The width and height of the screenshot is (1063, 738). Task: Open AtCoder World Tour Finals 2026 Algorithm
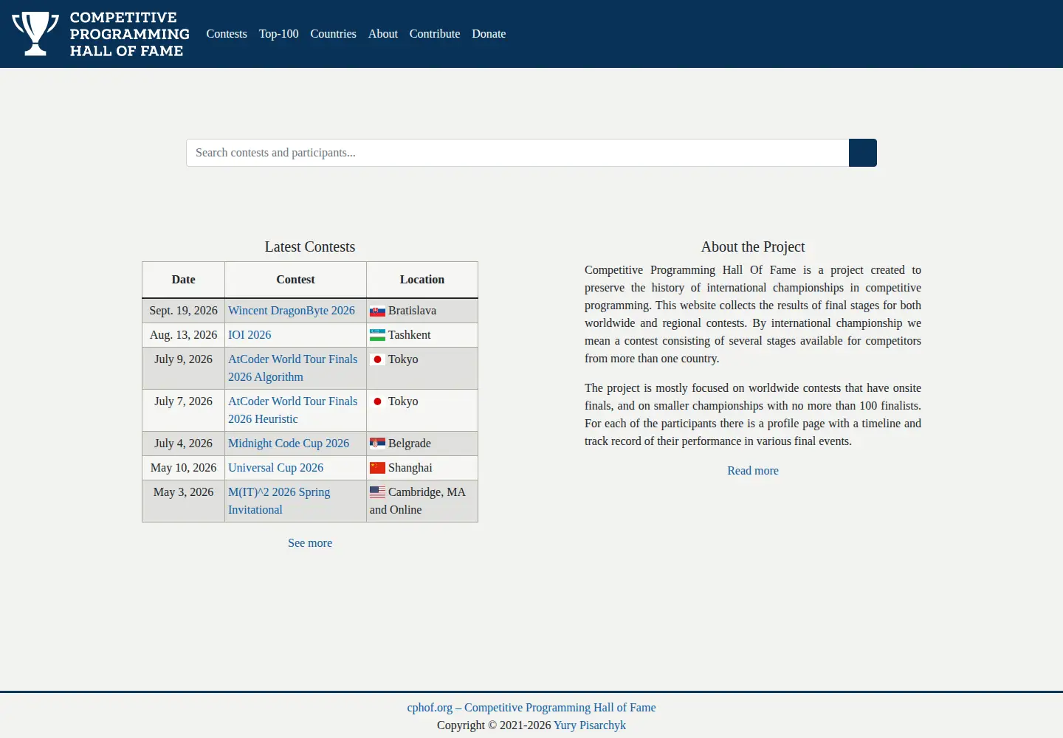[292, 368]
